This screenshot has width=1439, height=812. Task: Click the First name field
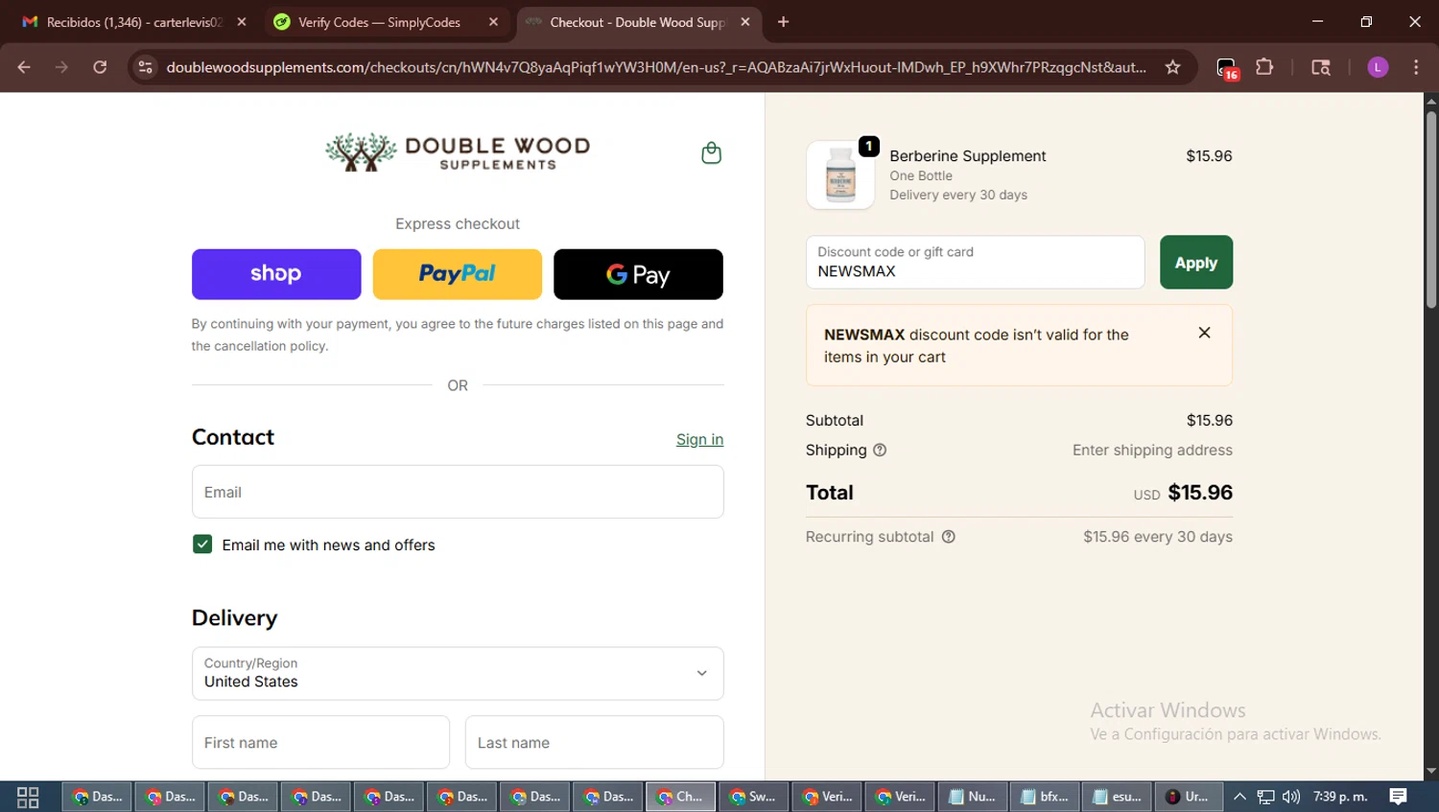point(320,742)
